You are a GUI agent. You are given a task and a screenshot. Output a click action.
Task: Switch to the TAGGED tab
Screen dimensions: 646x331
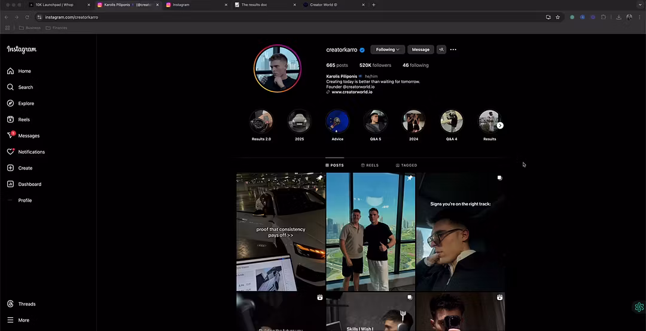(x=406, y=166)
